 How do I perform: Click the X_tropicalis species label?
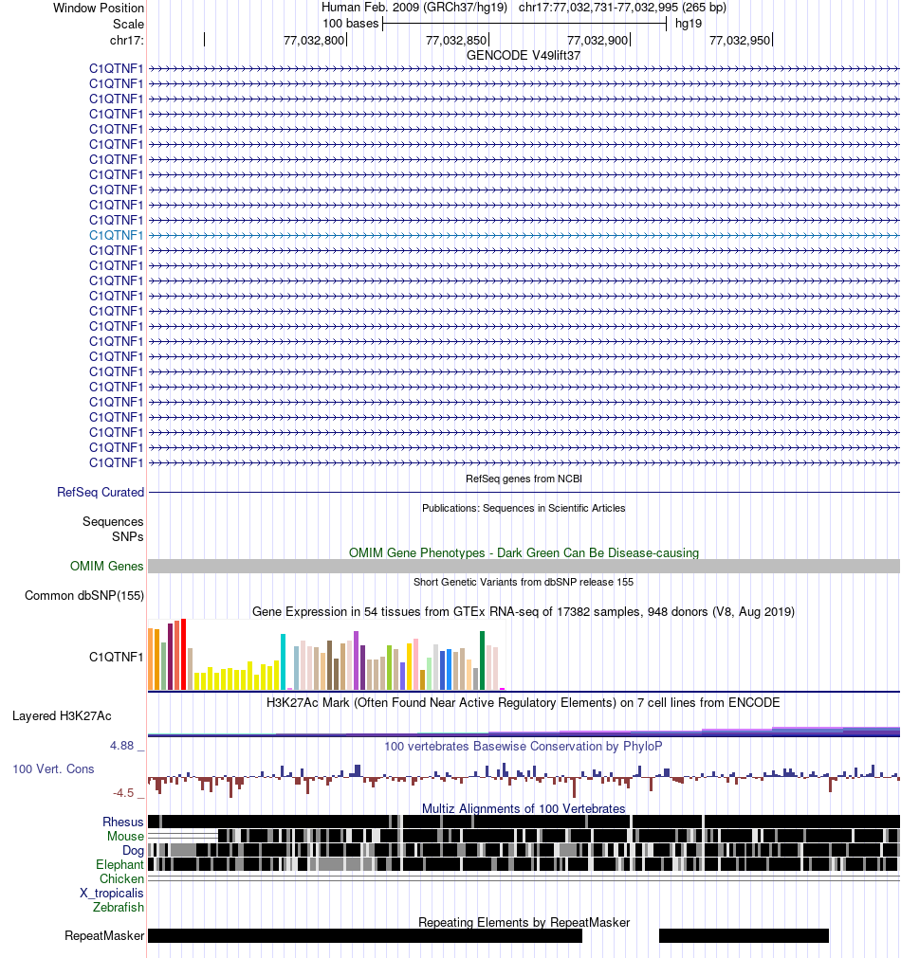pos(112,893)
